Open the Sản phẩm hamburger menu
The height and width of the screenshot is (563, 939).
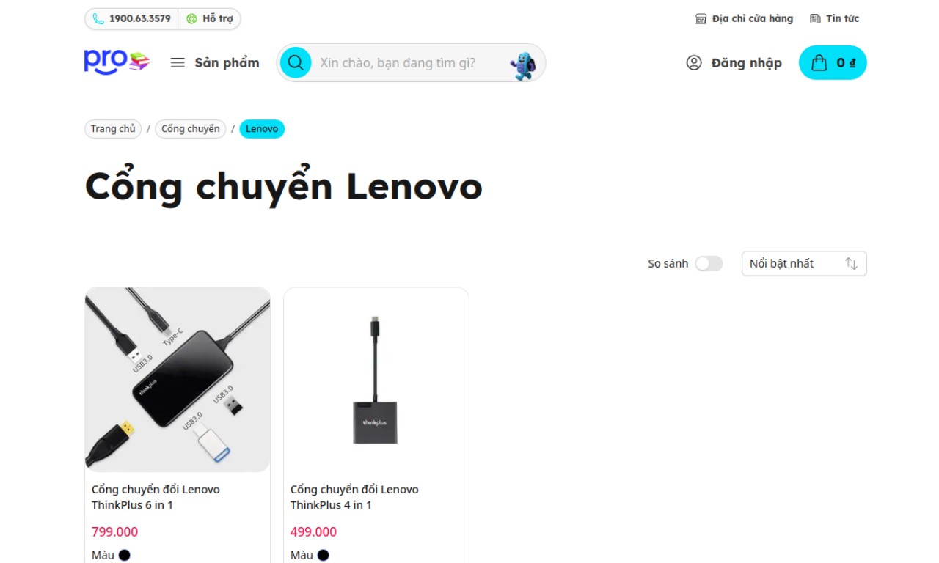215,63
